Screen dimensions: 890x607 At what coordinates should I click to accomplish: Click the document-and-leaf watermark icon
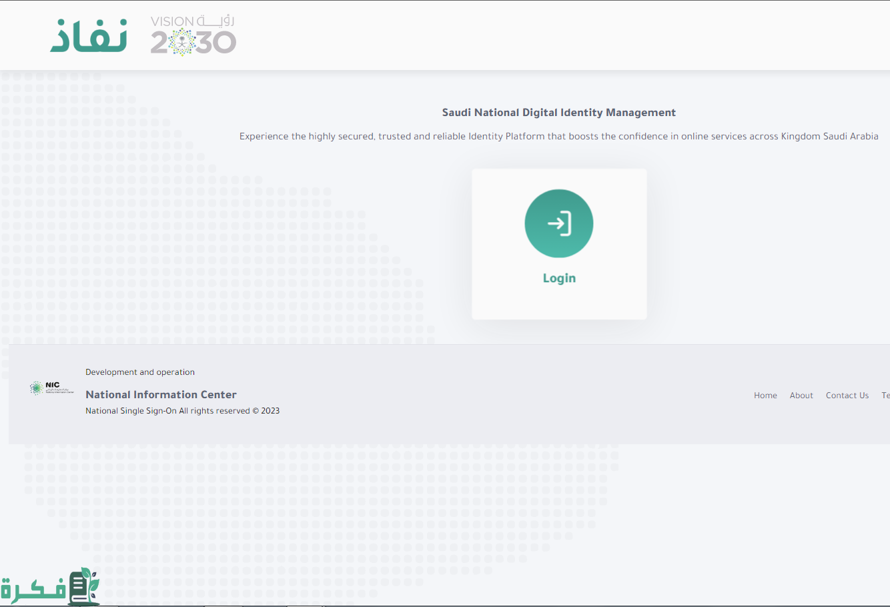(83, 587)
